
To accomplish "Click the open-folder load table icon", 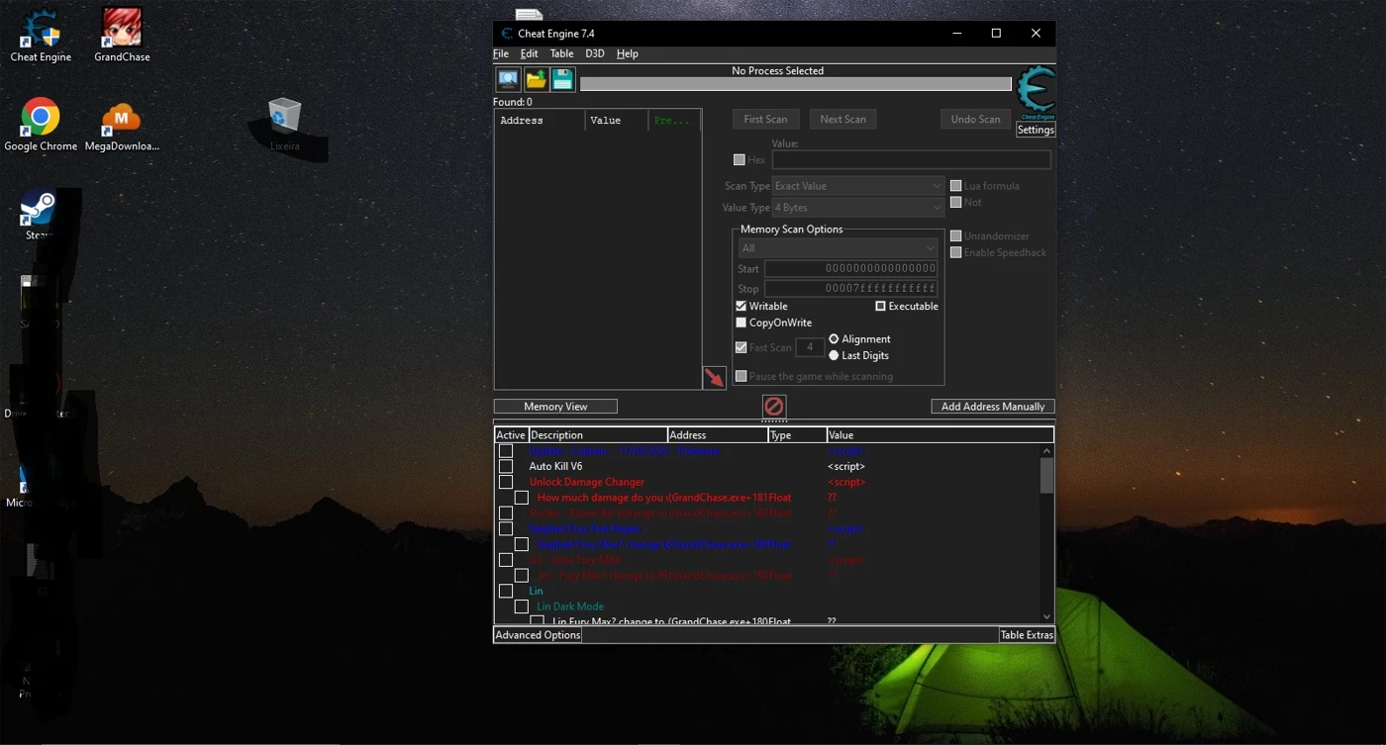I will click(x=536, y=79).
